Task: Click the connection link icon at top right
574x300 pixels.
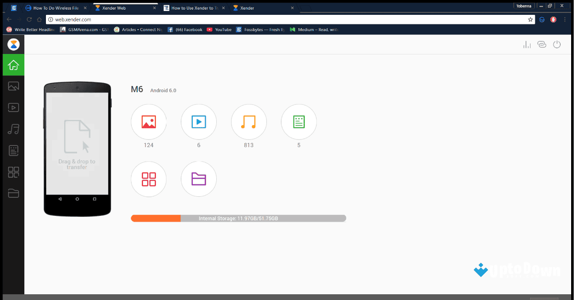Action: tap(541, 44)
